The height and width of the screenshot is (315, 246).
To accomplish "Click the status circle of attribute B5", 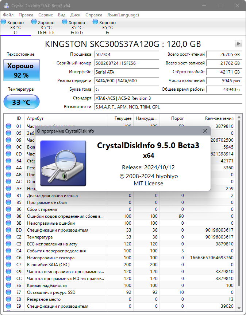I will (x=8, y=202).
